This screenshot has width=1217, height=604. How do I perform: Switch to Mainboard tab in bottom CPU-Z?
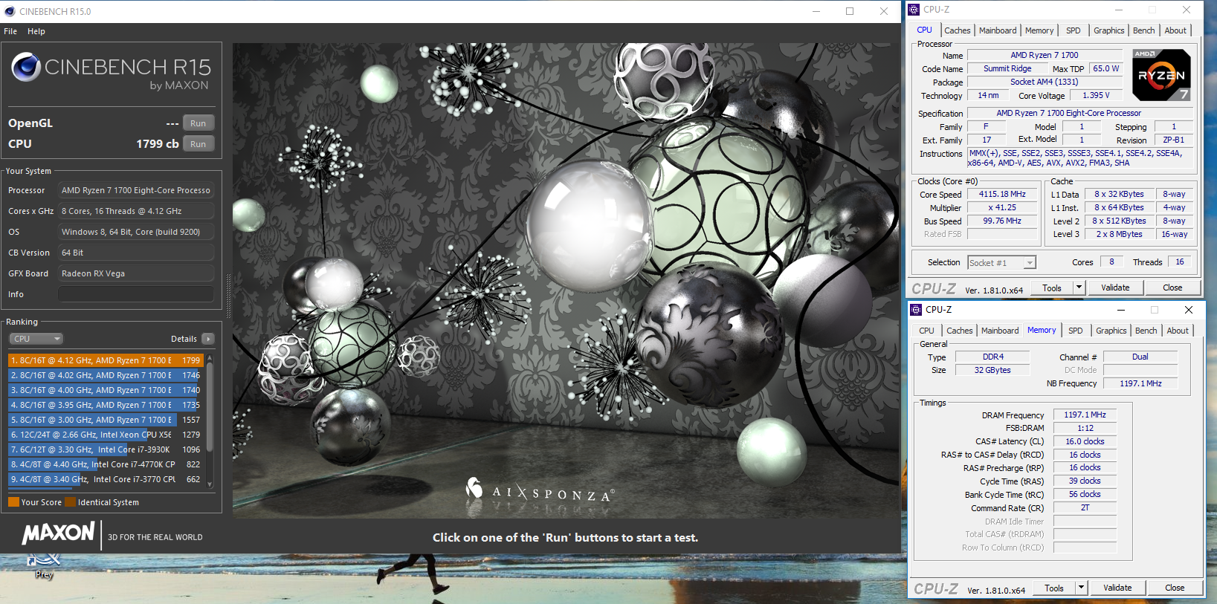pyautogui.click(x=1000, y=331)
